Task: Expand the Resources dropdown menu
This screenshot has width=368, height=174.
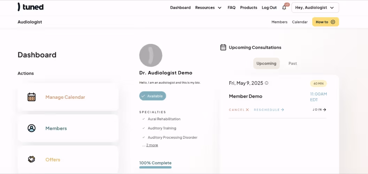Action: click(208, 8)
